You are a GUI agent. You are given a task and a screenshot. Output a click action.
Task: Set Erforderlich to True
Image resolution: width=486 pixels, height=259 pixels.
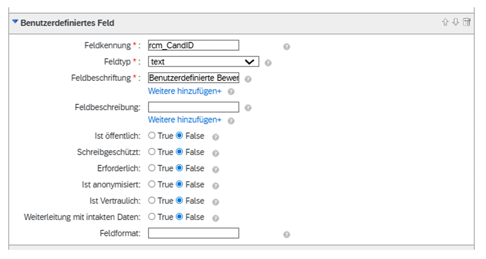coord(152,168)
